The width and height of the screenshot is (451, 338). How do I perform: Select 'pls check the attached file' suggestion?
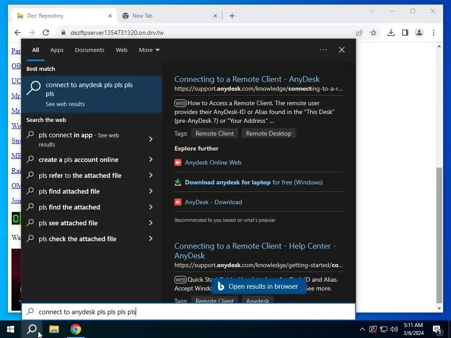(83, 239)
